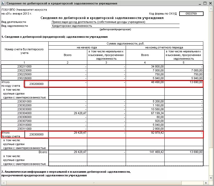Click 29 428,47 in row 230304000
The width and height of the screenshot is (214, 186).
coord(80,113)
